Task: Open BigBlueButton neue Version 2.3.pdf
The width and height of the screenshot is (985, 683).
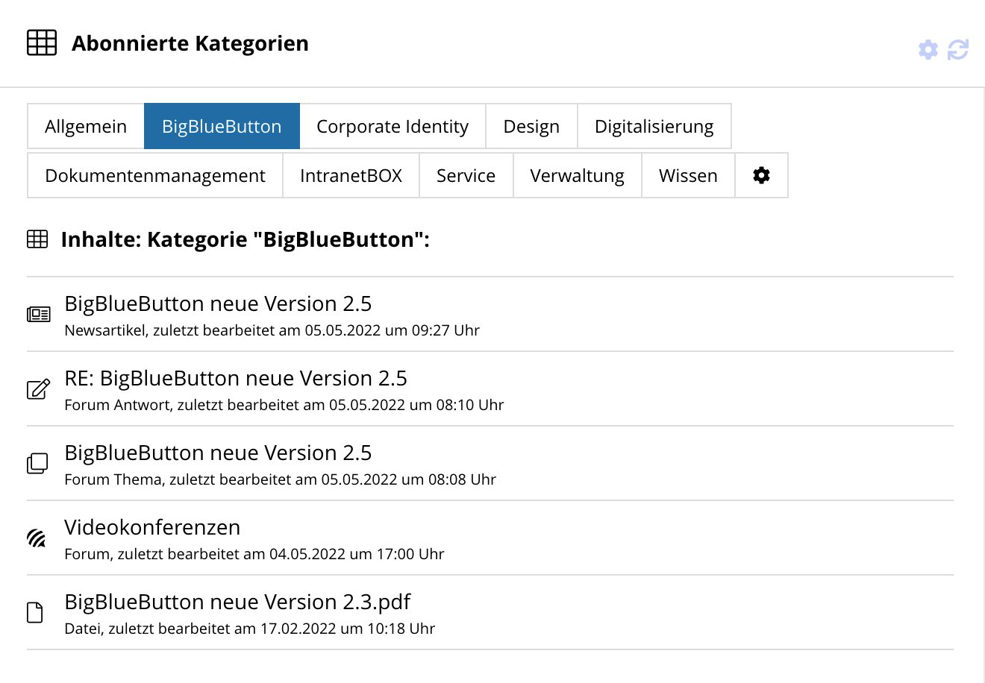Action: (x=237, y=602)
